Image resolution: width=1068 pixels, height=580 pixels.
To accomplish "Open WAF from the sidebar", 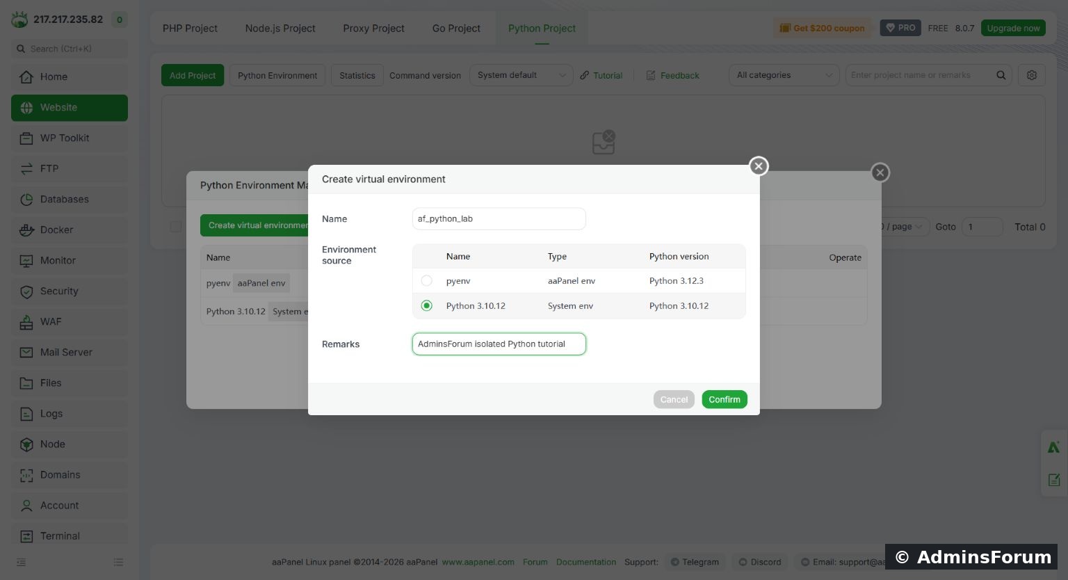I will click(70, 321).
